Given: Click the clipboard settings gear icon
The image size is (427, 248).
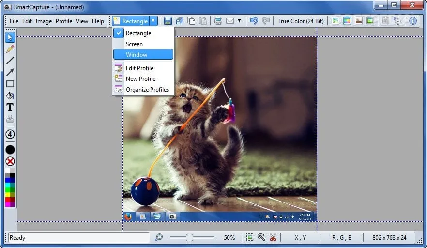Looking at the screenshot, I should 385,21.
